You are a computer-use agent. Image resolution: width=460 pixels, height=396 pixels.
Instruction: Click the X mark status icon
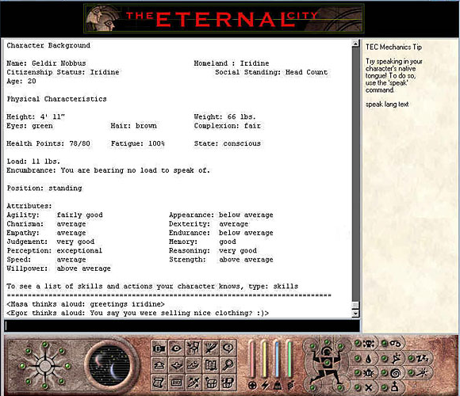[369, 388]
